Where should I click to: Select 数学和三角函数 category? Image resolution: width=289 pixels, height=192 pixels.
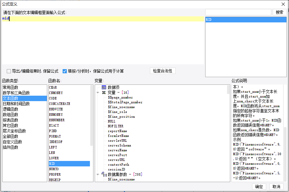(x=24, y=93)
